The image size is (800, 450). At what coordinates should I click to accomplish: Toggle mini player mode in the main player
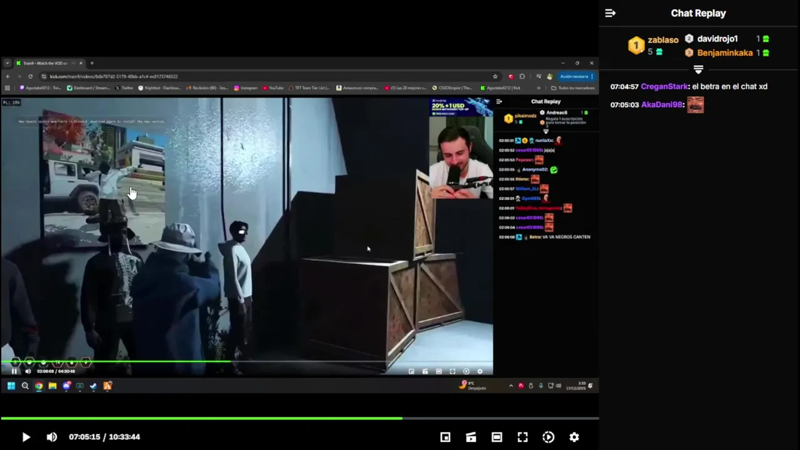445,437
